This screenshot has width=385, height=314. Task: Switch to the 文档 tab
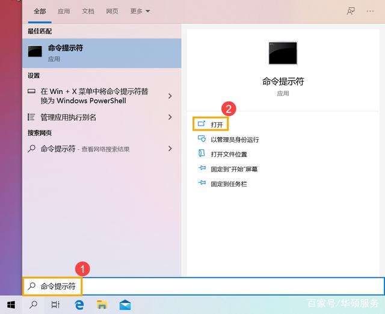(88, 11)
